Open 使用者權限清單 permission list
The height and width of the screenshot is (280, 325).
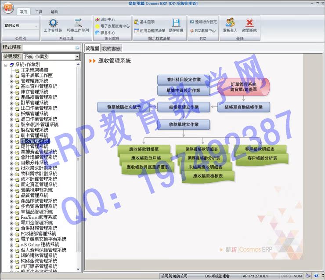tap(150, 30)
